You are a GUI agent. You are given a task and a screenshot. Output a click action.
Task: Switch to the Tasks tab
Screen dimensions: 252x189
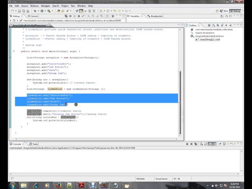pos(33,144)
